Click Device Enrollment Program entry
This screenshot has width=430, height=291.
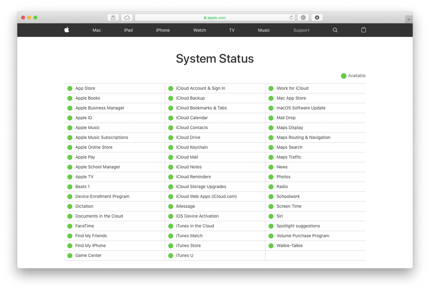click(x=102, y=197)
